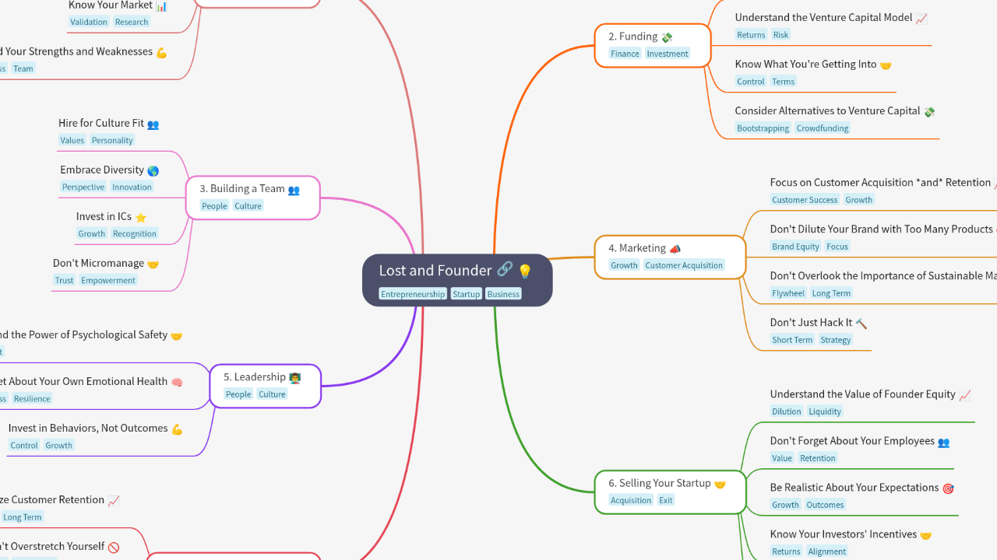997x560 pixels.
Task: Click handshake icon beside Selling Your Startup
Action: point(720,484)
